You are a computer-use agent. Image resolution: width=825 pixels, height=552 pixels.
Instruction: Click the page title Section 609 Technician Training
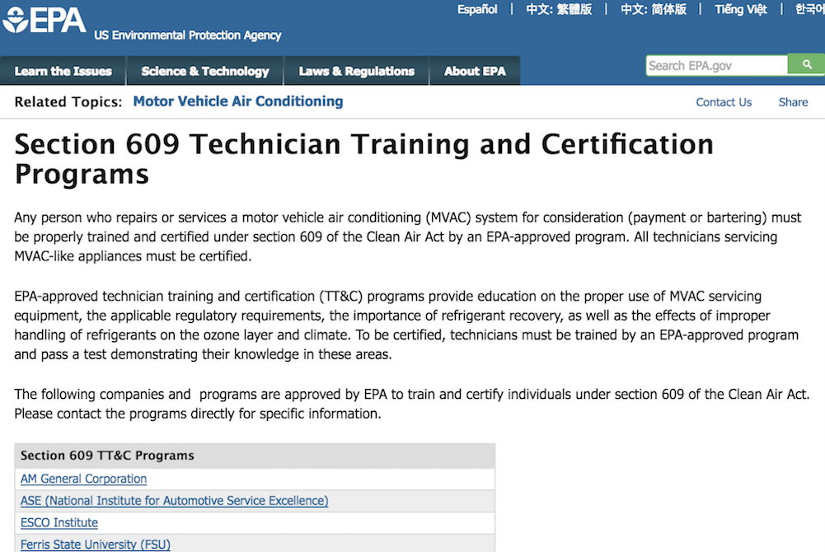pos(363,159)
